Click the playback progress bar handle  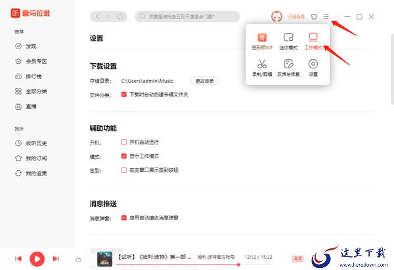coord(238,265)
